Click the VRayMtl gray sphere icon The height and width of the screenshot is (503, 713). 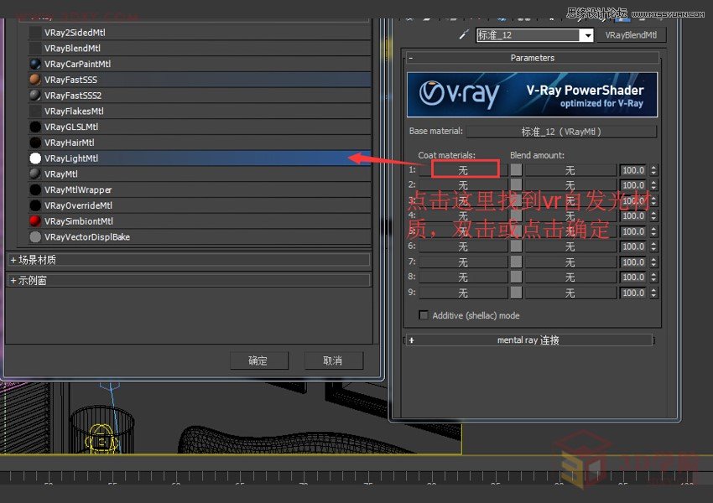pyautogui.click(x=35, y=174)
